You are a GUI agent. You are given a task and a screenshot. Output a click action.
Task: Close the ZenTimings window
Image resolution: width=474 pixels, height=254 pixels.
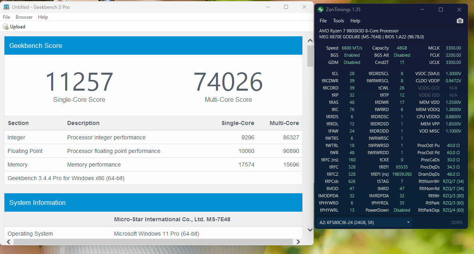pyautogui.click(x=459, y=10)
